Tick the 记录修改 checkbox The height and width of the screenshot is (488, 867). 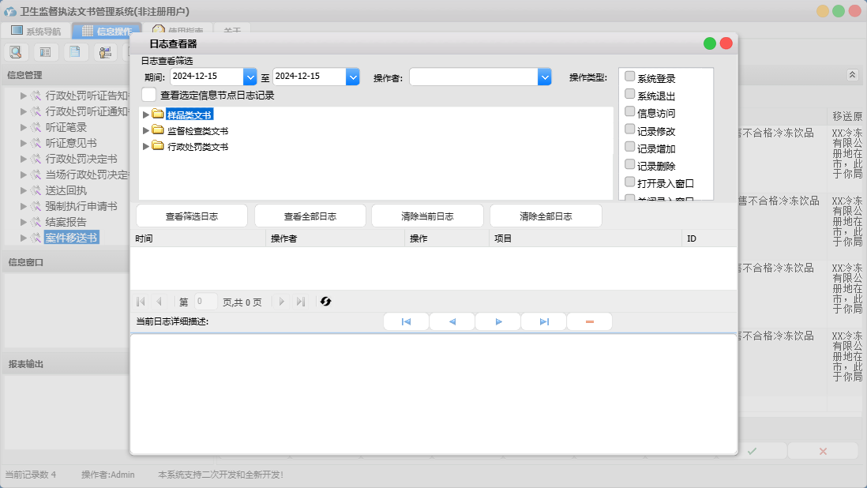[x=630, y=130]
